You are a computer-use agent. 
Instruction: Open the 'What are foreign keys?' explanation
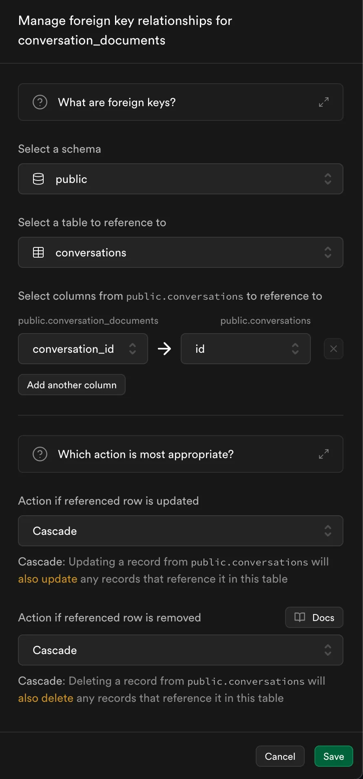(117, 102)
